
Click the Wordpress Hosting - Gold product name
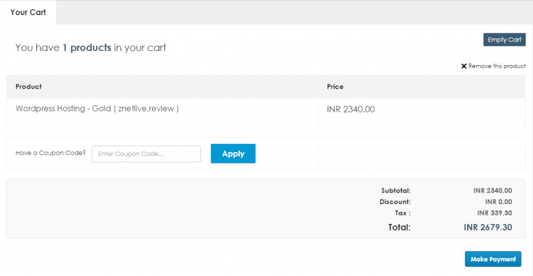[97, 109]
